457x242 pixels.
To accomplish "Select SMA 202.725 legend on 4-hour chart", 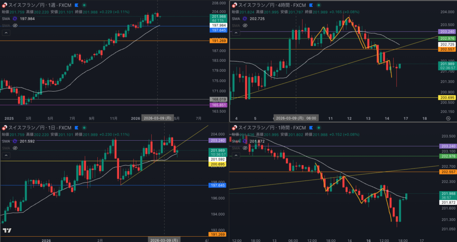I will click(x=248, y=19).
